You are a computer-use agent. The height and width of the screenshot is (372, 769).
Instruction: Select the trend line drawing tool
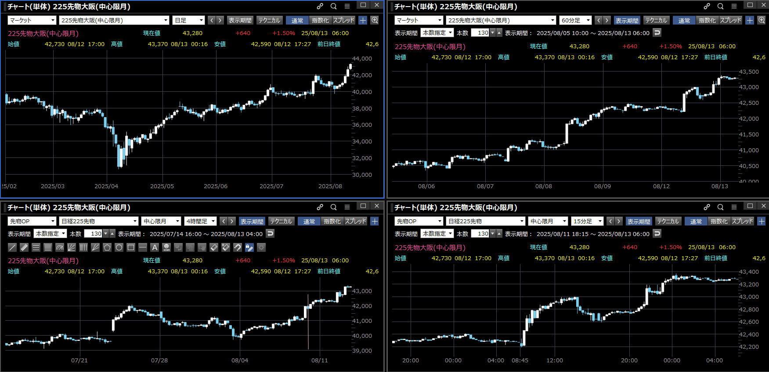coord(12,247)
